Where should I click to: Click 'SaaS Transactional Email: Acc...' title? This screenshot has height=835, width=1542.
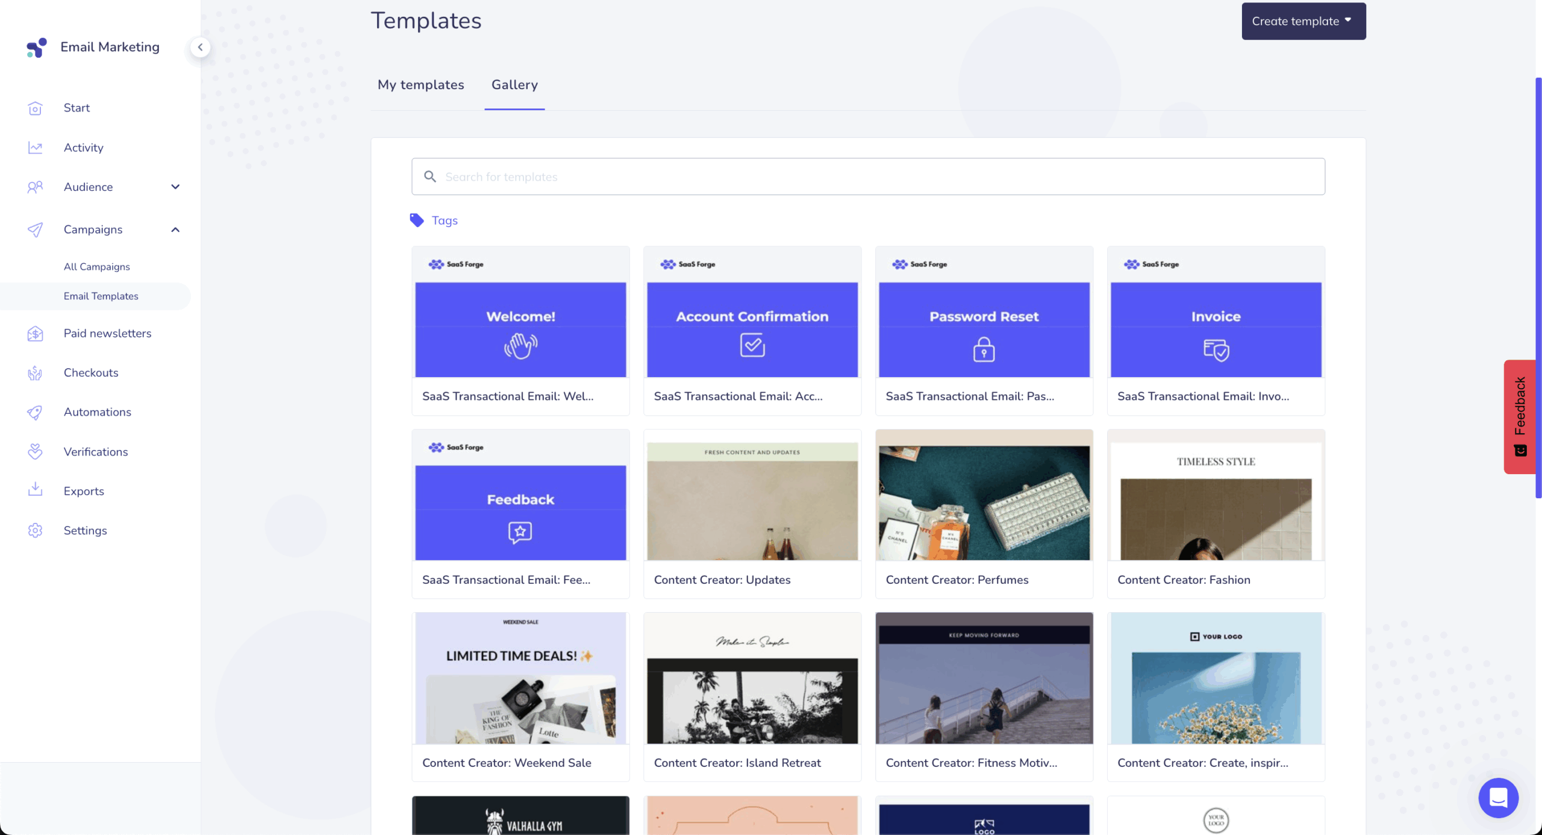coord(738,396)
